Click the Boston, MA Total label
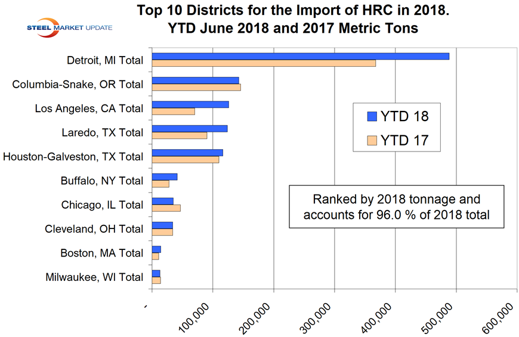 [101, 253]
